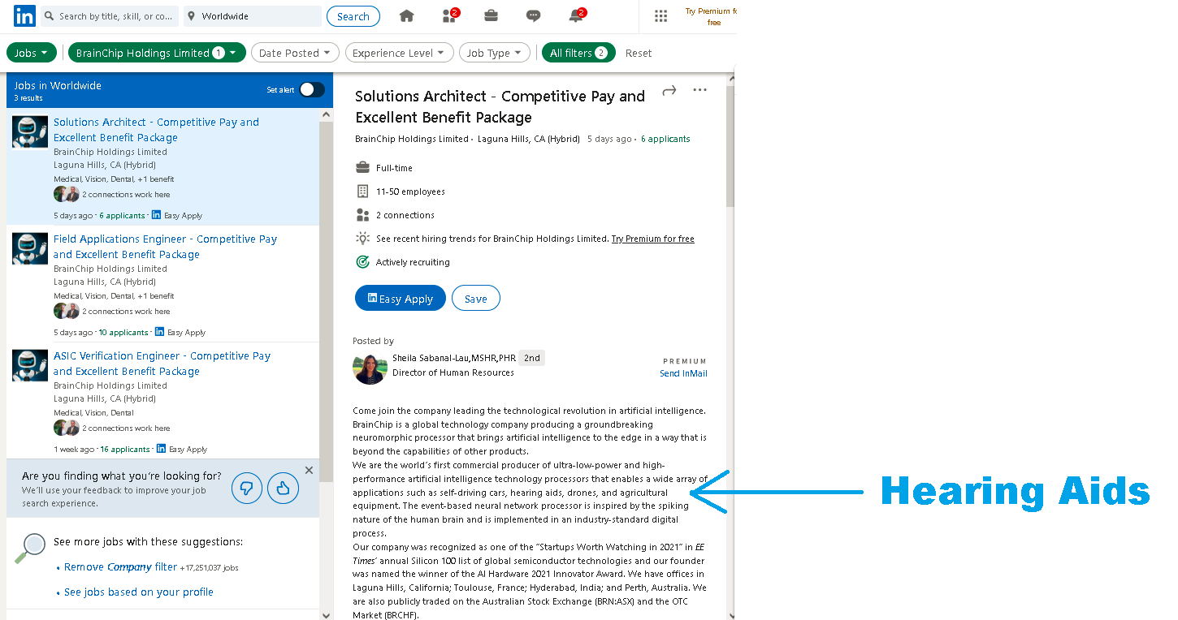Click 16 applicants under ASIC Verification Engineer
This screenshot has width=1178, height=620.
pyautogui.click(x=124, y=449)
